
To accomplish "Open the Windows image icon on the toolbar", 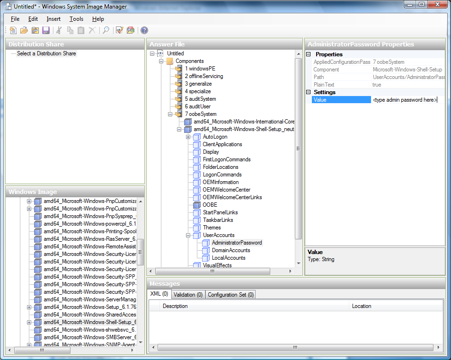I will point(35,30).
